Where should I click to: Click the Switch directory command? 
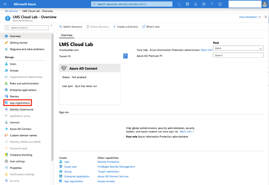[70, 27]
